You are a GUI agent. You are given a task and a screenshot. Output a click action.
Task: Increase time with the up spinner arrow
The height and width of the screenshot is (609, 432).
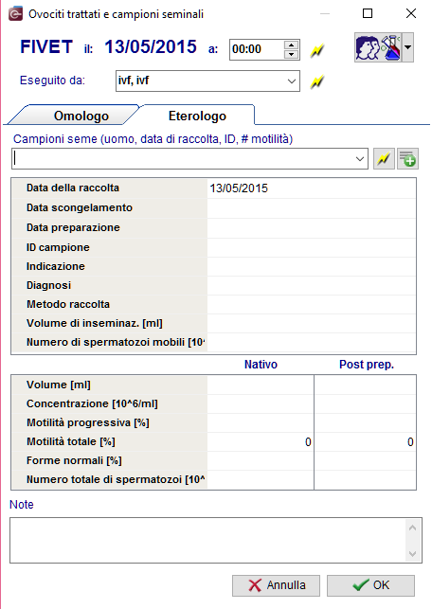coord(291,45)
